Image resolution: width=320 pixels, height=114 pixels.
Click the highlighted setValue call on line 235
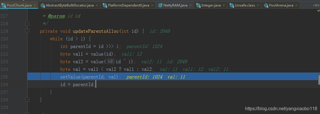91,77
